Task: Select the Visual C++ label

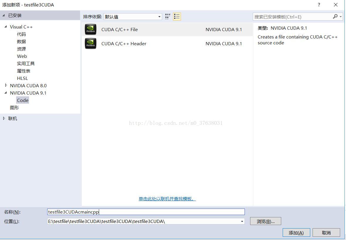Action: point(21,27)
